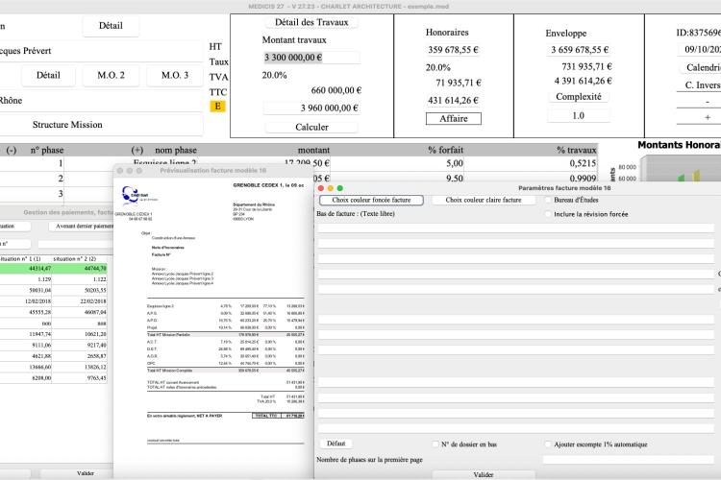Click the % forfait value 5,00

[455, 163]
